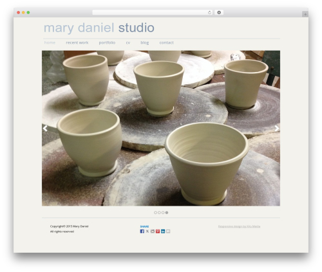Click the Copyright 2015 Mary Daniel text
322x272 pixels.
[x=69, y=226]
